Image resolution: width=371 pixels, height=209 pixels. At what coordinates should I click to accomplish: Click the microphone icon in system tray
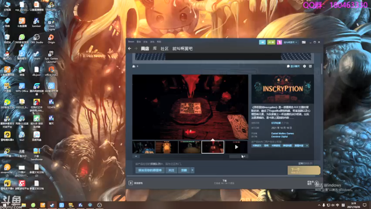[x=324, y=205]
